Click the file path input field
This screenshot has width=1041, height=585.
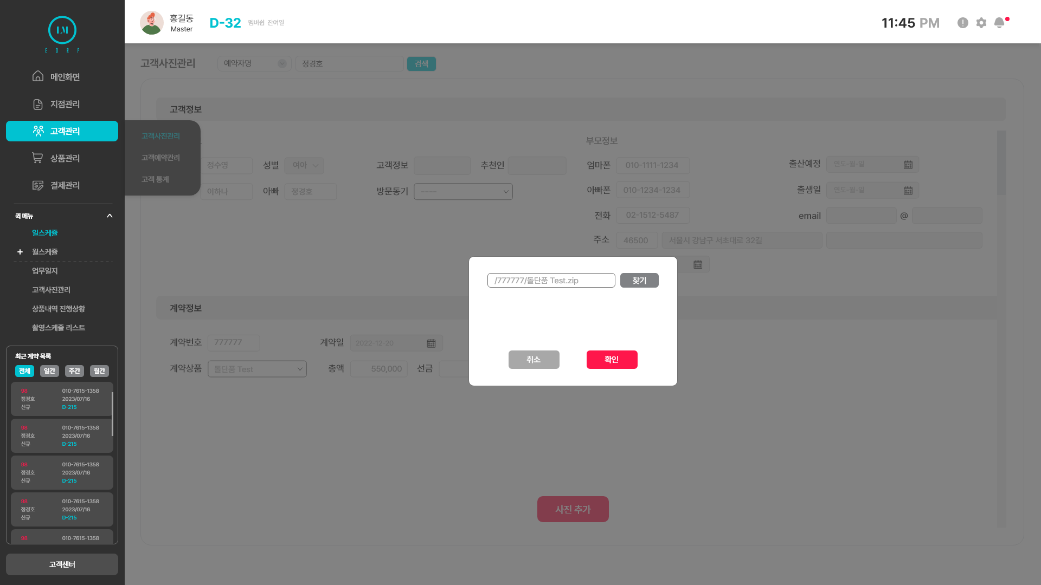point(551,281)
